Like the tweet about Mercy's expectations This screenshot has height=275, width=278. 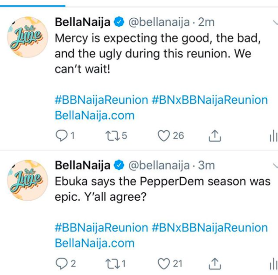pyautogui.click(x=164, y=136)
